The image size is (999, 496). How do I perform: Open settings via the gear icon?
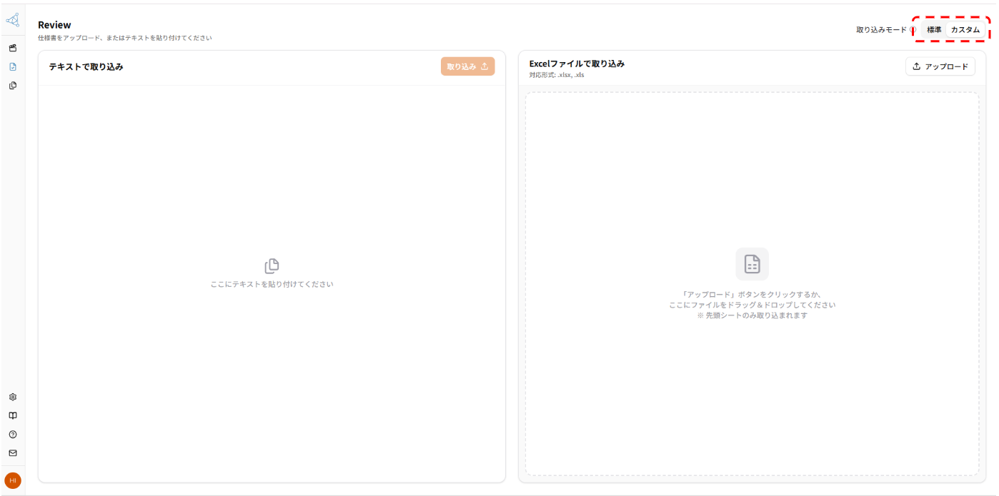coord(12,397)
